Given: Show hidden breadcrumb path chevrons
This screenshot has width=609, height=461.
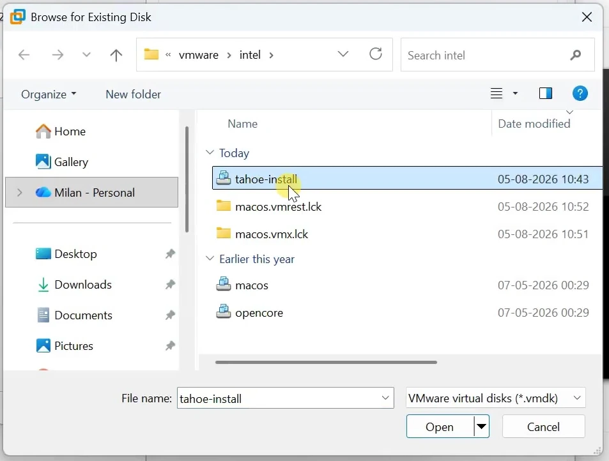Looking at the screenshot, I should (168, 55).
